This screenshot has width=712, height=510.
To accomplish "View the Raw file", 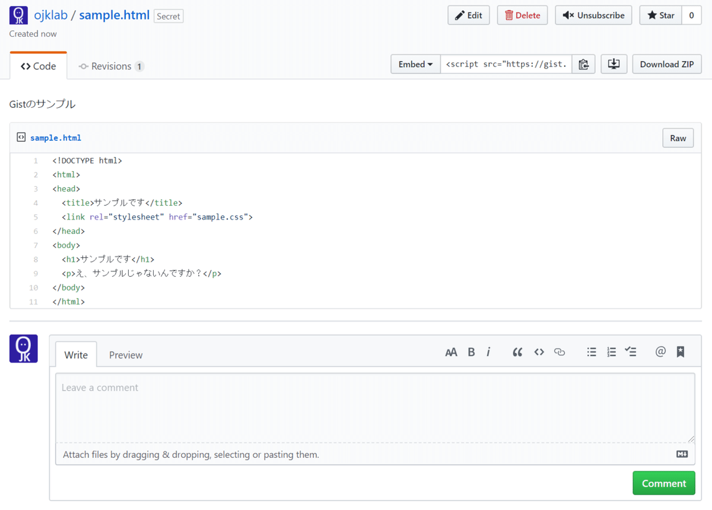I will pyautogui.click(x=678, y=138).
